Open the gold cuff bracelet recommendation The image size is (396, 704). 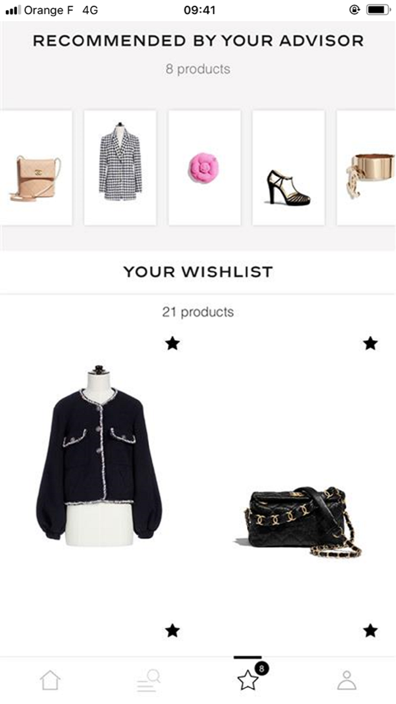point(366,168)
